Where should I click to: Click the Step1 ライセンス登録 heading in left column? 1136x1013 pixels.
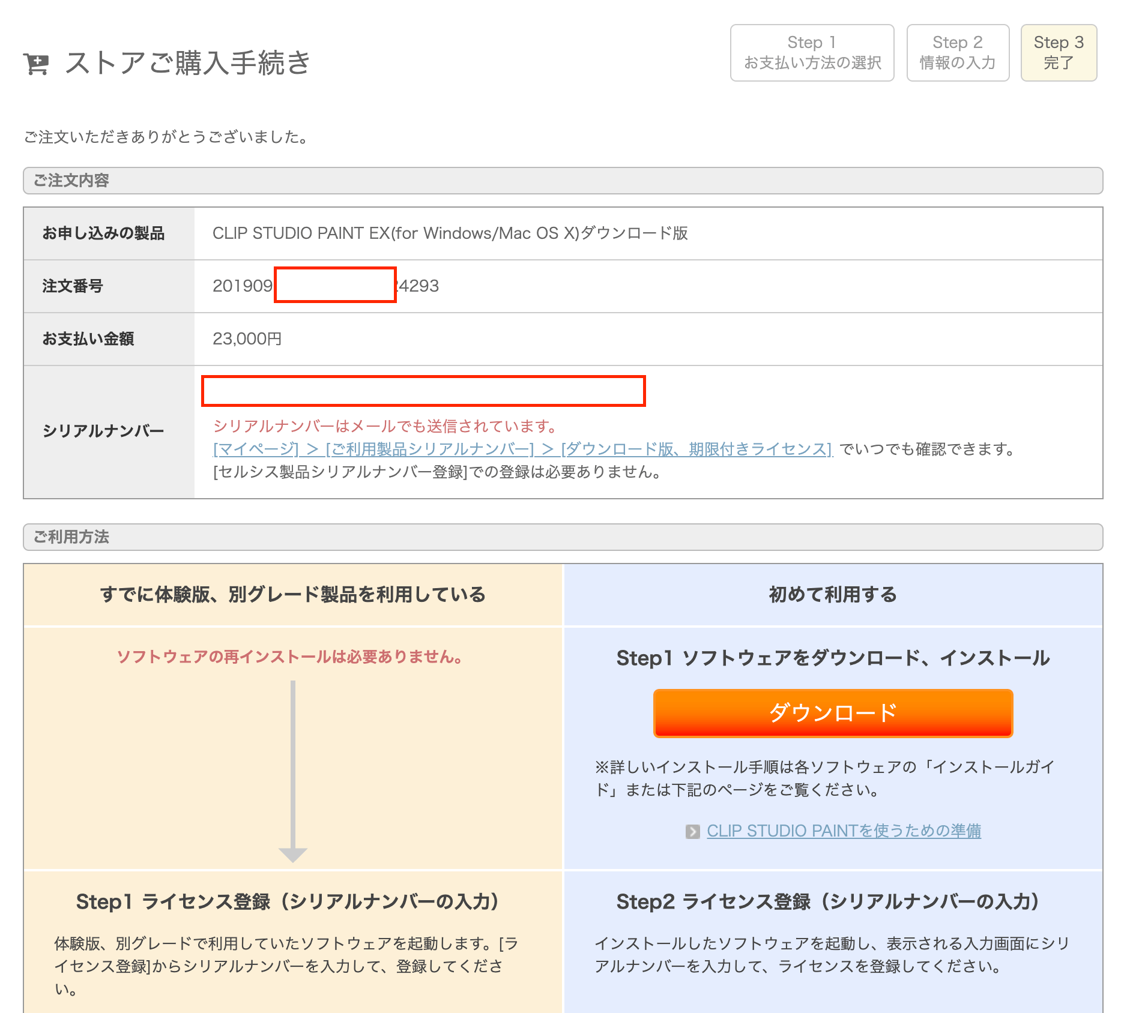(x=288, y=901)
